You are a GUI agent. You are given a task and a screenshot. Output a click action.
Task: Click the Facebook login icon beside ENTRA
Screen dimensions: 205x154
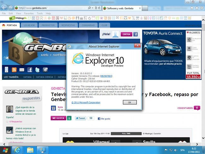tap(136, 34)
